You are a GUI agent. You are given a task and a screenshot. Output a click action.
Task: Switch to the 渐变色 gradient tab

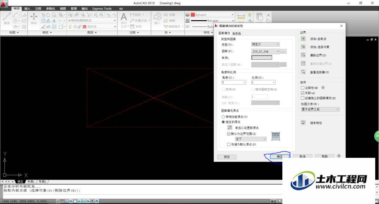click(236, 34)
